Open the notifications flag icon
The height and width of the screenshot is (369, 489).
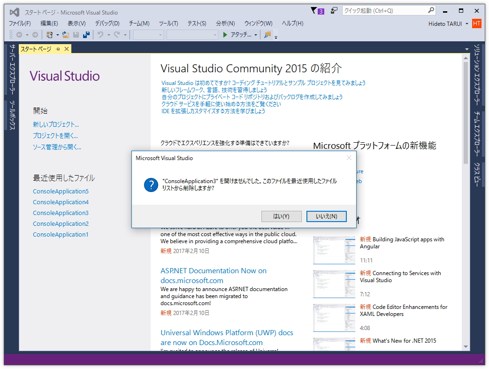(x=314, y=11)
